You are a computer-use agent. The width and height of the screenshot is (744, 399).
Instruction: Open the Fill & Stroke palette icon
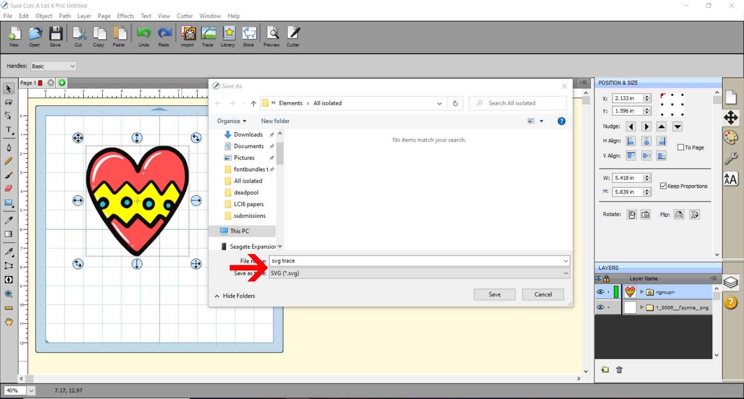[x=731, y=137]
